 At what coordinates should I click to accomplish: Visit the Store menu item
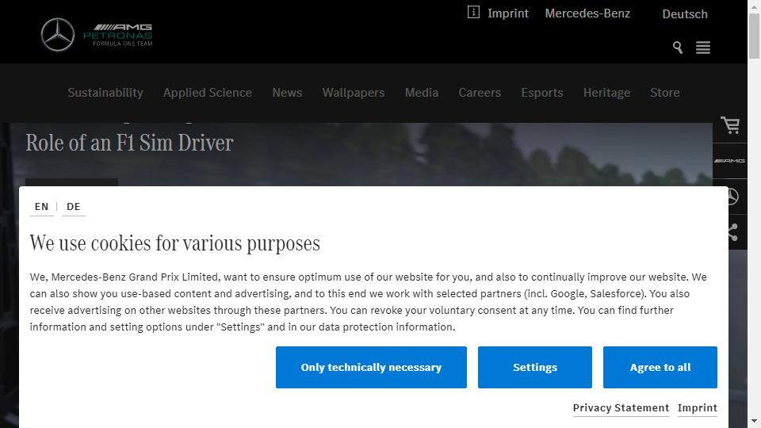coord(664,93)
